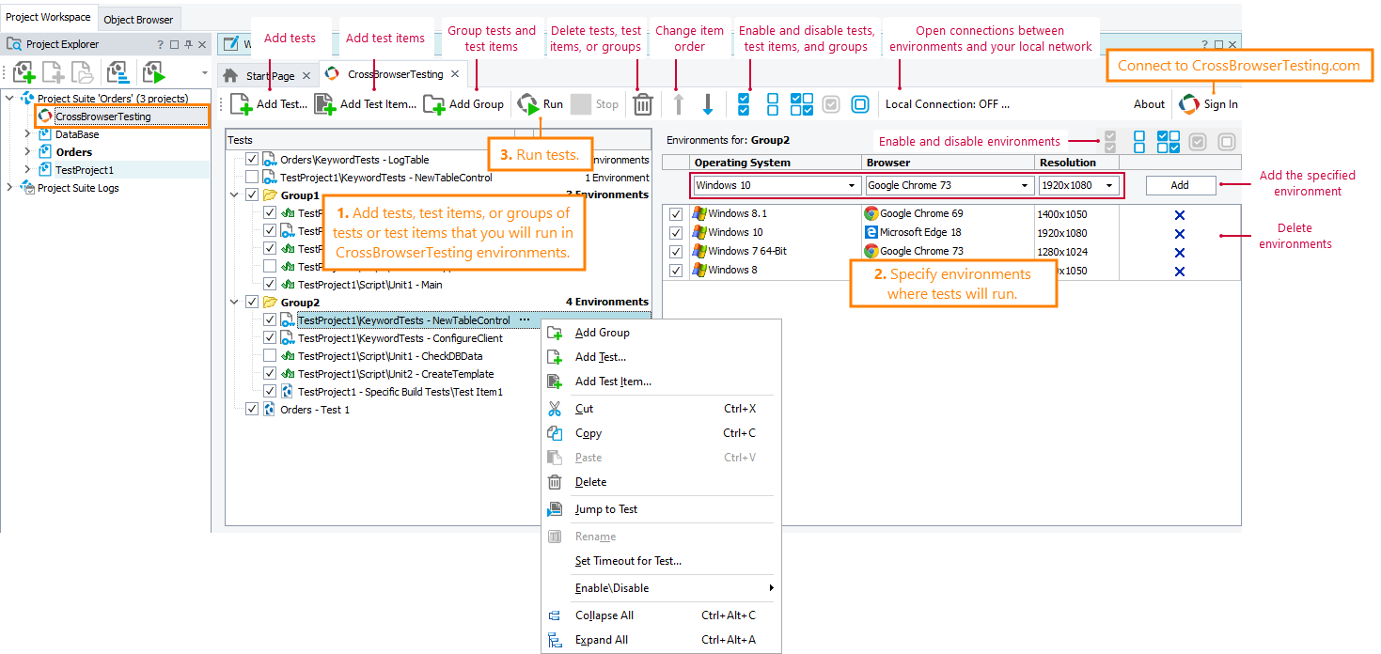Expand the DataBase project node
The image size is (1381, 654).
[x=27, y=134]
